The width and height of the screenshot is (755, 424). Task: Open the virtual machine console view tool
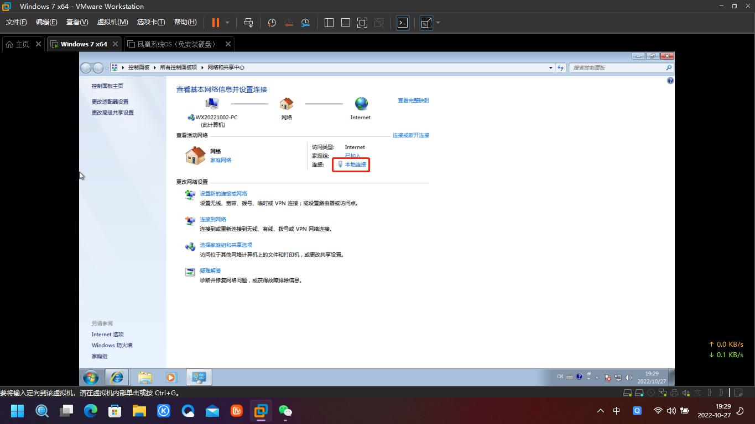(402, 23)
